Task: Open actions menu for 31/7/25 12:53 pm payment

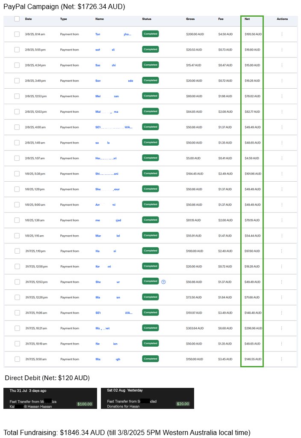Action: [281, 282]
